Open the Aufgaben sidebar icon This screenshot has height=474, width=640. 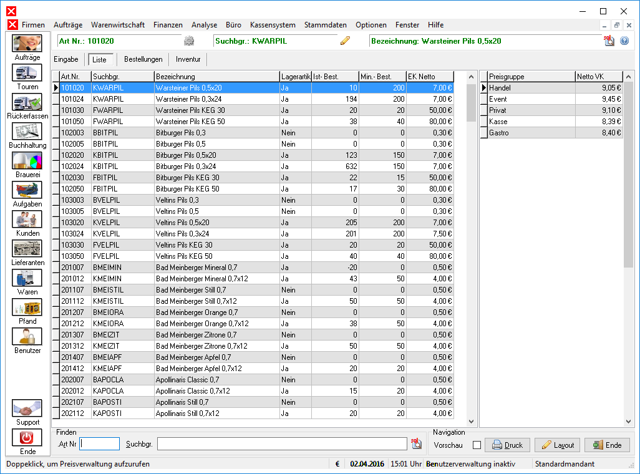tap(27, 190)
